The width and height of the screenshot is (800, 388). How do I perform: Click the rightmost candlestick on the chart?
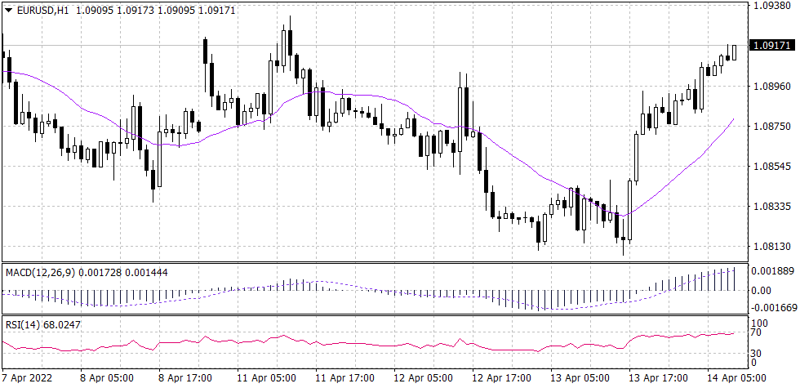pos(735,52)
